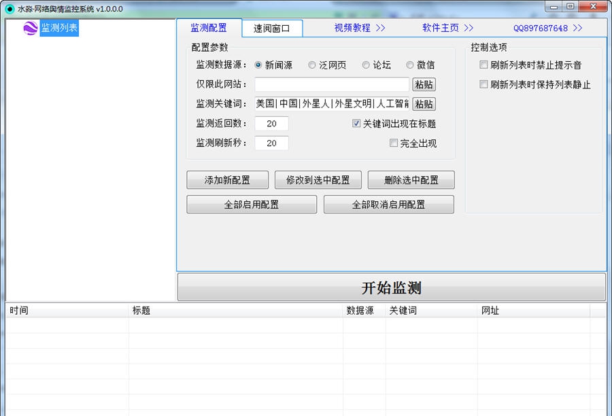
Task: Choose 论坛 as monitoring source
Action: (x=366, y=65)
